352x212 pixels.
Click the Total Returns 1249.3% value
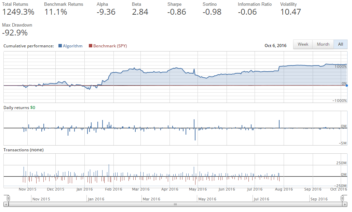(x=18, y=12)
